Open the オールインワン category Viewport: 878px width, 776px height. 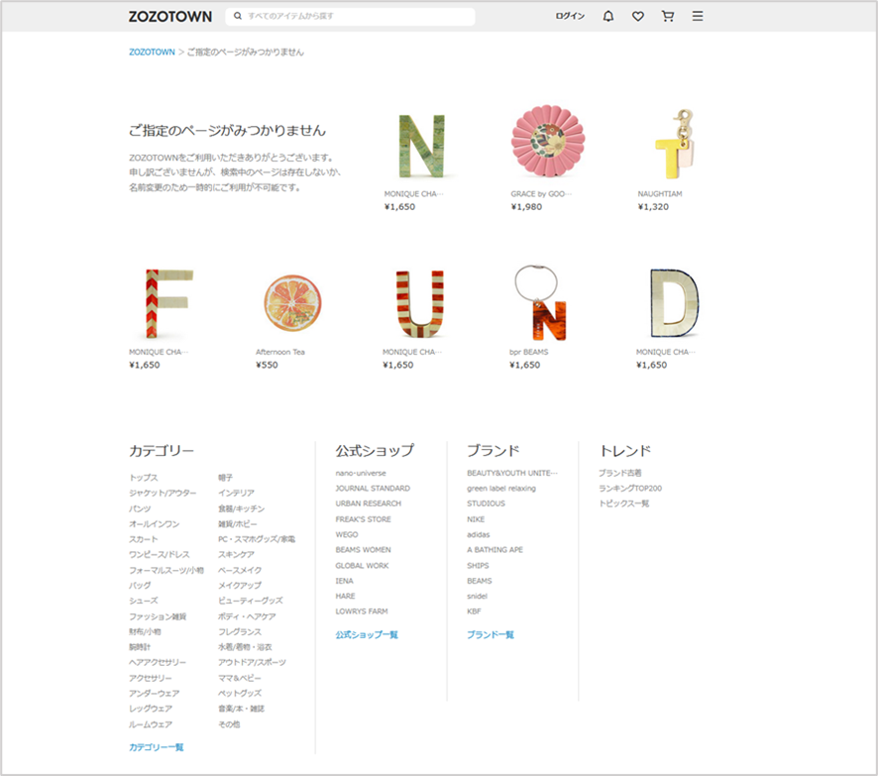154,524
